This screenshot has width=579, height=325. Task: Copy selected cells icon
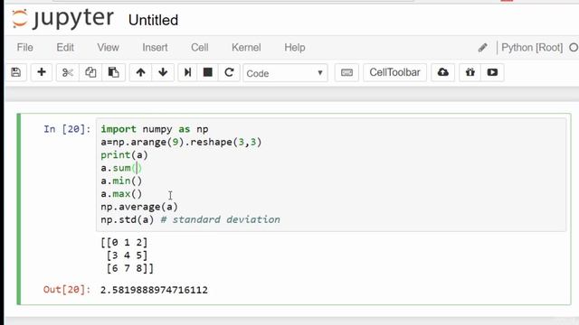coord(90,72)
